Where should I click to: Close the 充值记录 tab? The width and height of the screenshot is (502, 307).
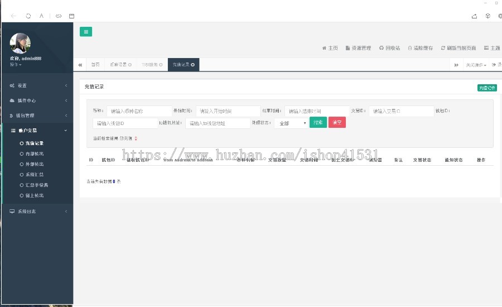point(193,65)
